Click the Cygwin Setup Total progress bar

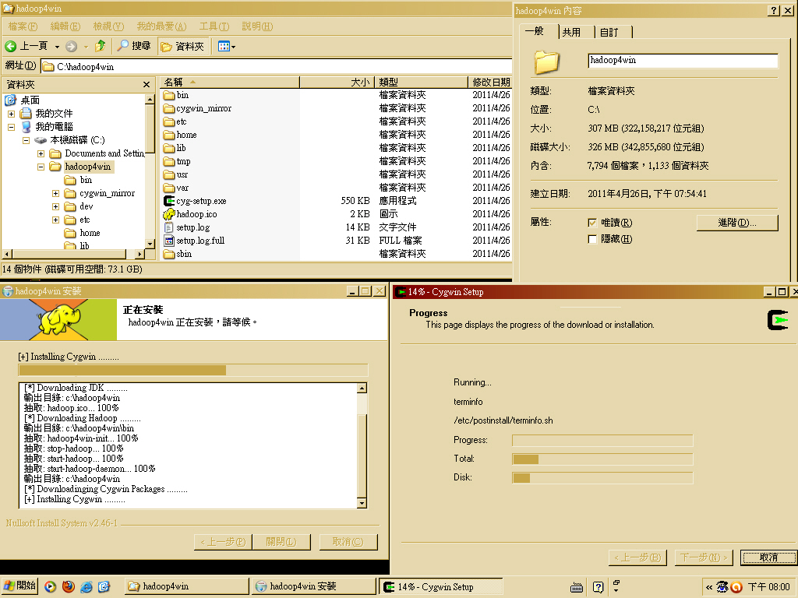pos(602,459)
